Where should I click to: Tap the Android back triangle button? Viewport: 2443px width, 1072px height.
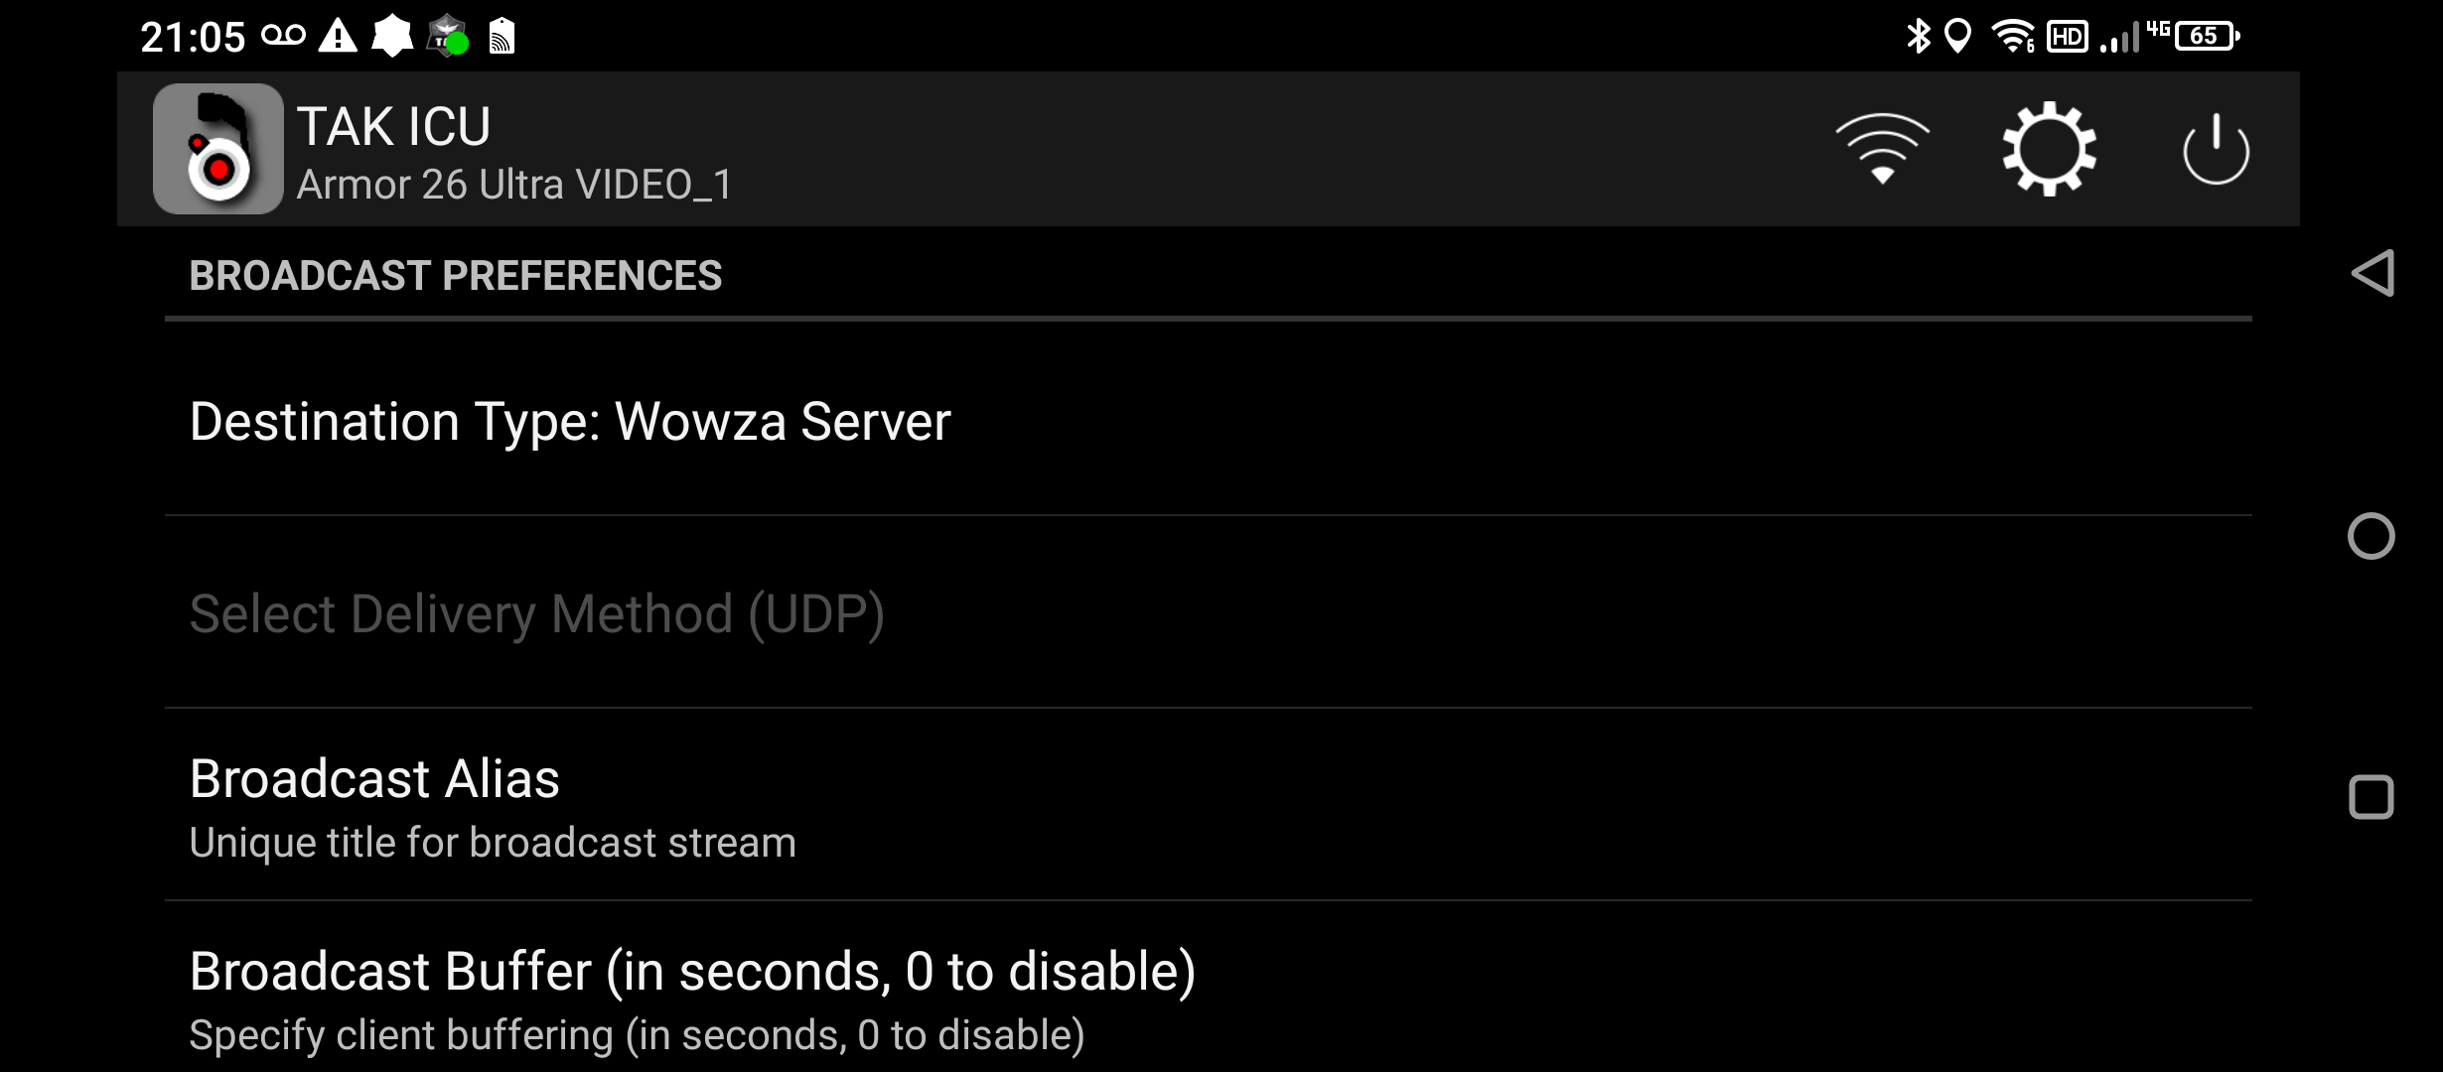[2372, 273]
